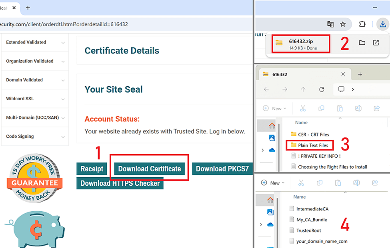This screenshot has width=390, height=248.
Task: Bookmark this page with the star icon
Action: click(343, 24)
